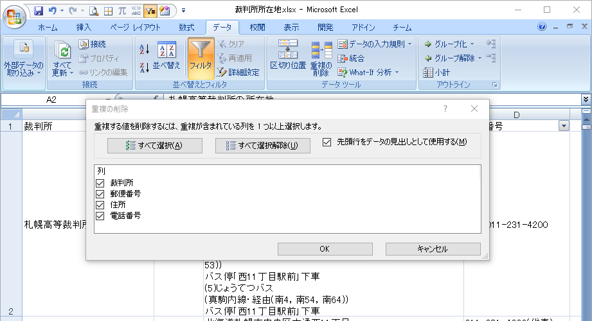Open Print Preview from Quick Access toolbar
Viewport: 592px width, 321px height.
[94, 11]
